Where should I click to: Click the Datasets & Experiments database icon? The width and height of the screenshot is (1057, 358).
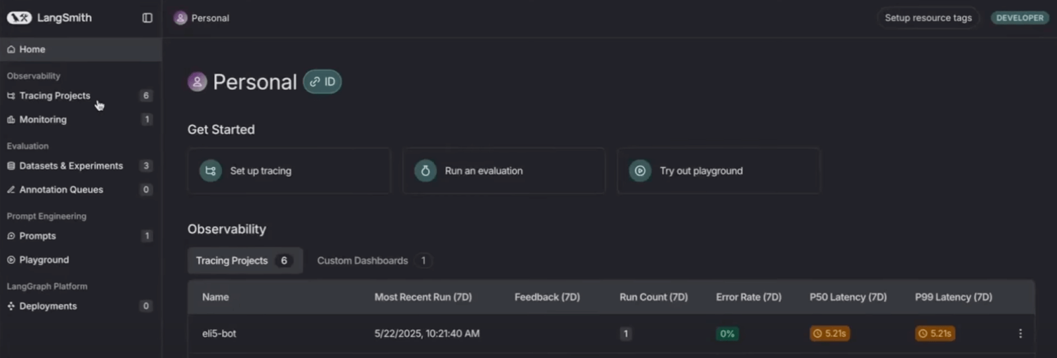(x=11, y=166)
